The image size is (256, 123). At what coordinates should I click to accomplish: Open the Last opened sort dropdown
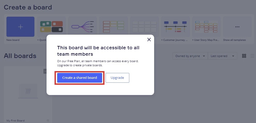tap(222, 56)
